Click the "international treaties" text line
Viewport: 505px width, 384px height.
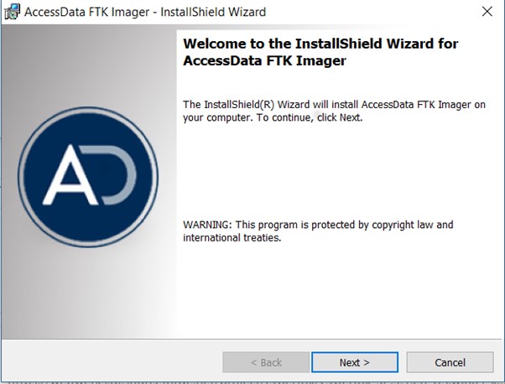[x=232, y=237]
